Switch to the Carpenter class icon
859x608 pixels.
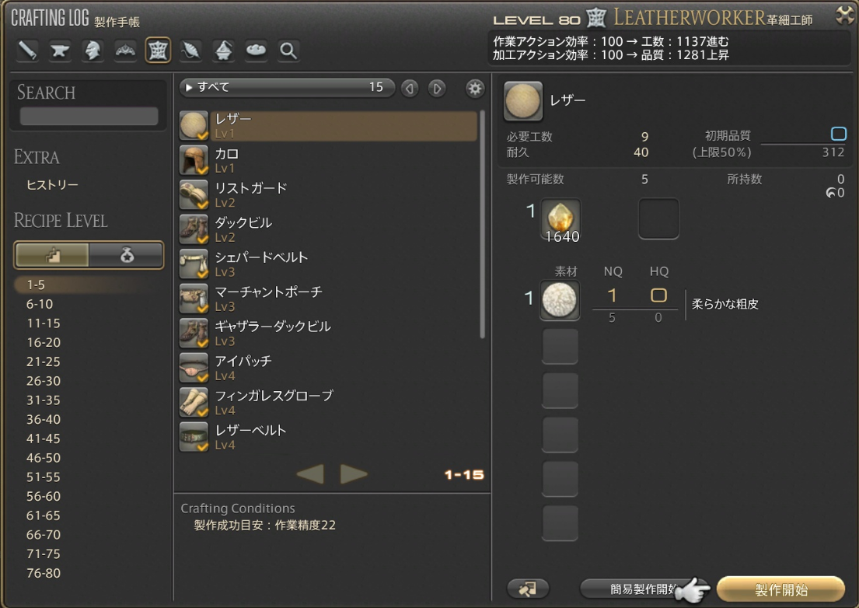click(27, 51)
